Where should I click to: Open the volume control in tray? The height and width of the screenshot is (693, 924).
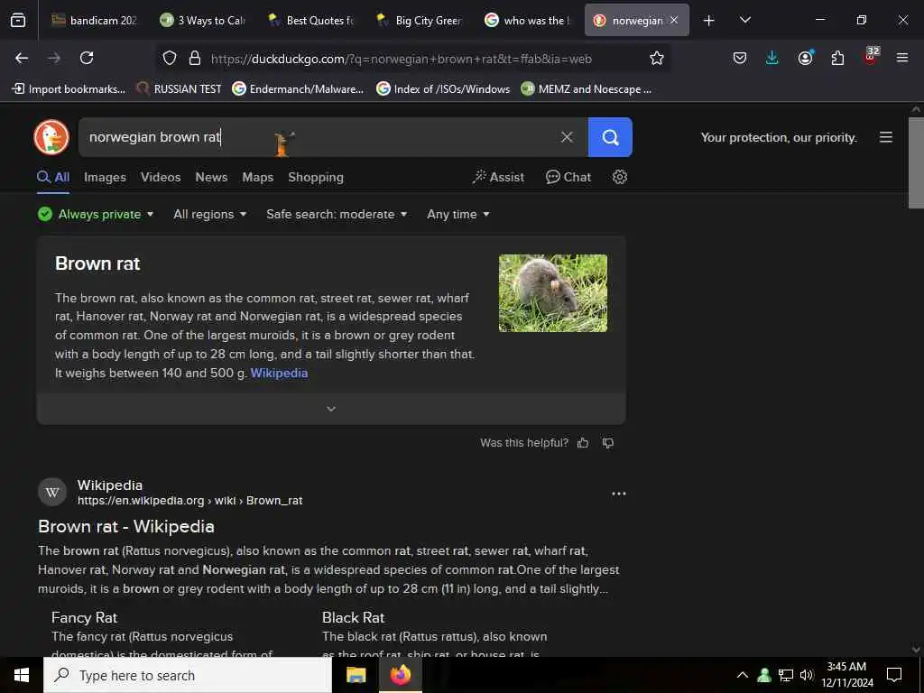806,675
